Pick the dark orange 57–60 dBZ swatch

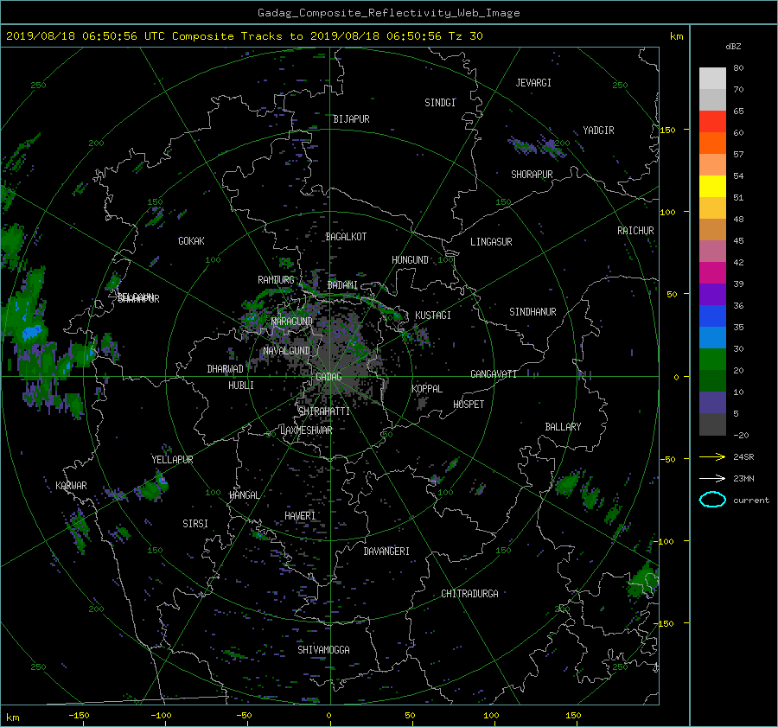click(x=712, y=143)
